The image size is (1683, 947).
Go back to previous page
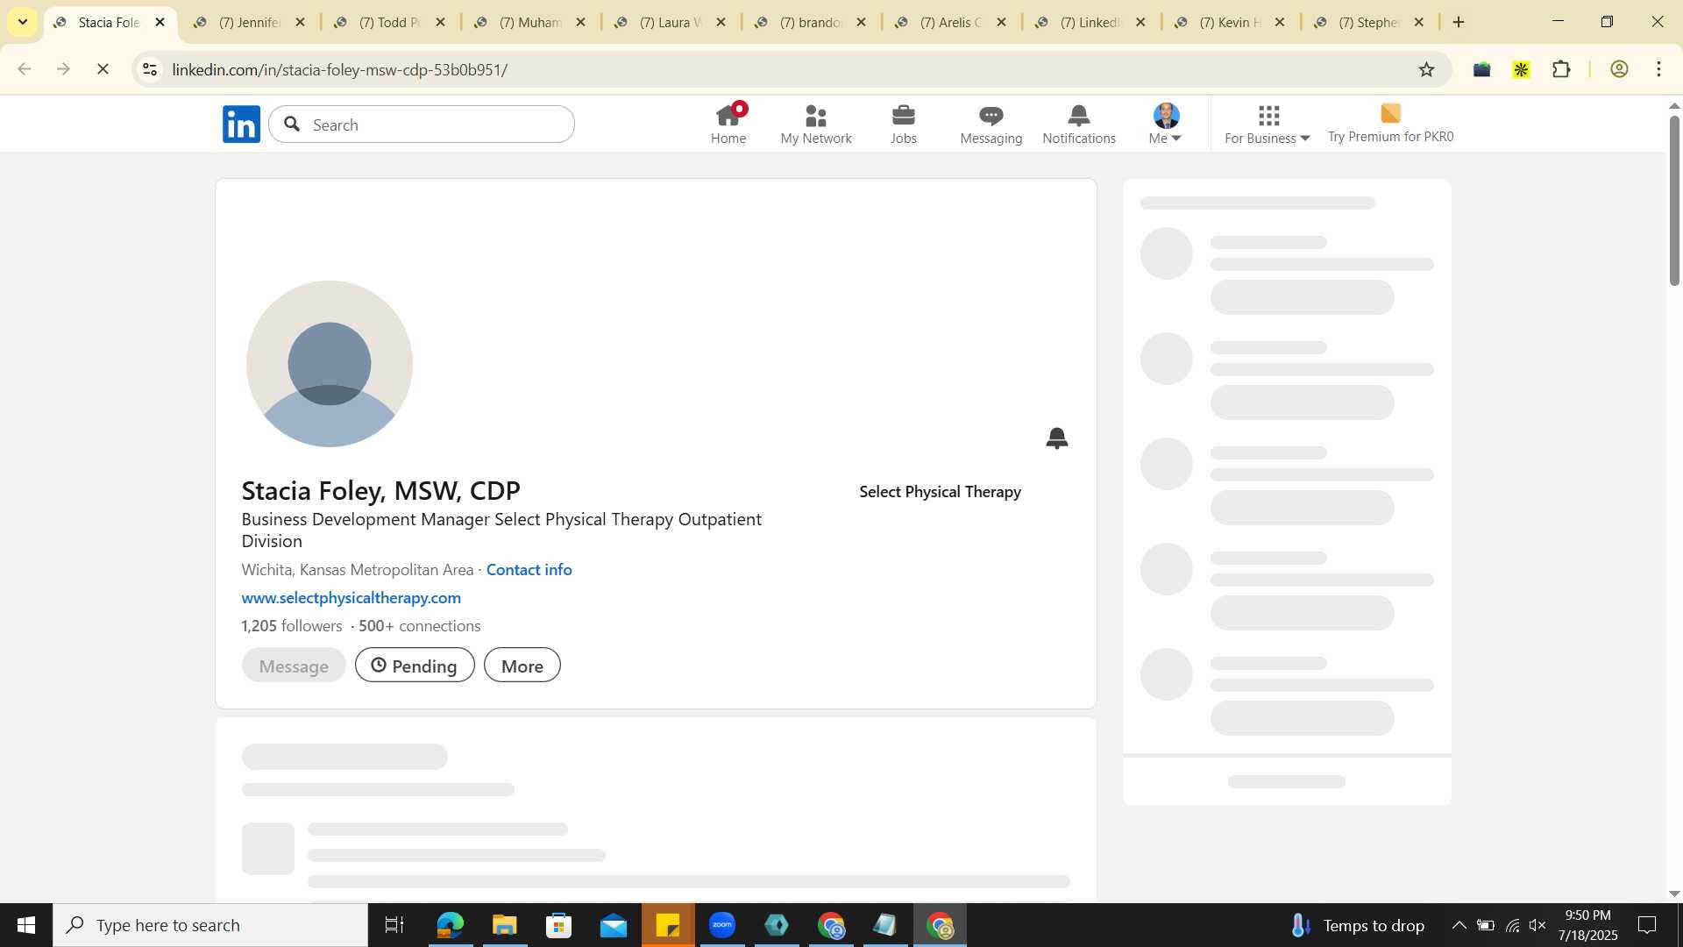tap(25, 69)
